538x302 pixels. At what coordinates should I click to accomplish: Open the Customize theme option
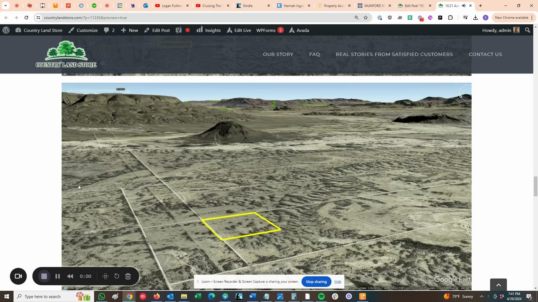[x=83, y=30]
